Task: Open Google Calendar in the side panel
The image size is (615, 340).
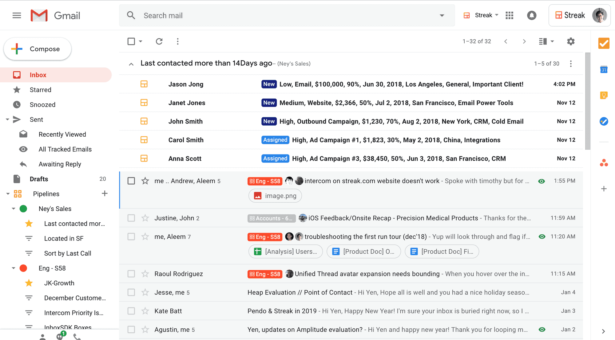Action: point(604,70)
